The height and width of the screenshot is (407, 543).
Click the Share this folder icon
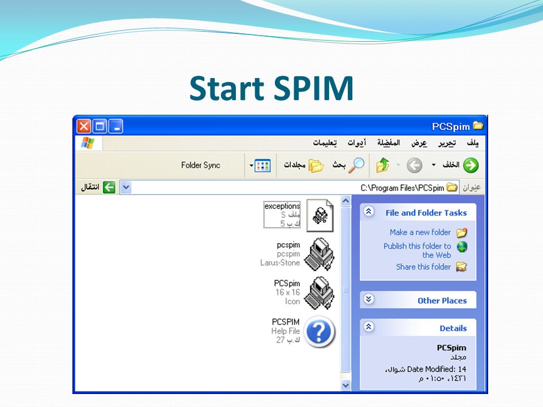(x=462, y=266)
